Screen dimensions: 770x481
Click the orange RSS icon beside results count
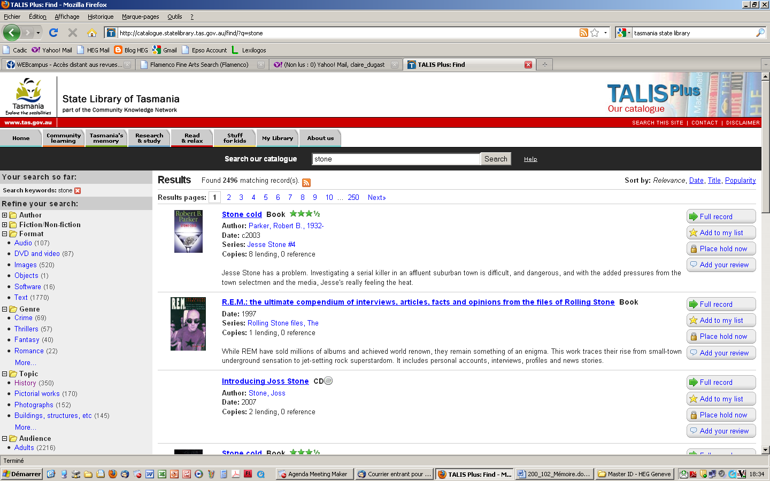(x=306, y=182)
